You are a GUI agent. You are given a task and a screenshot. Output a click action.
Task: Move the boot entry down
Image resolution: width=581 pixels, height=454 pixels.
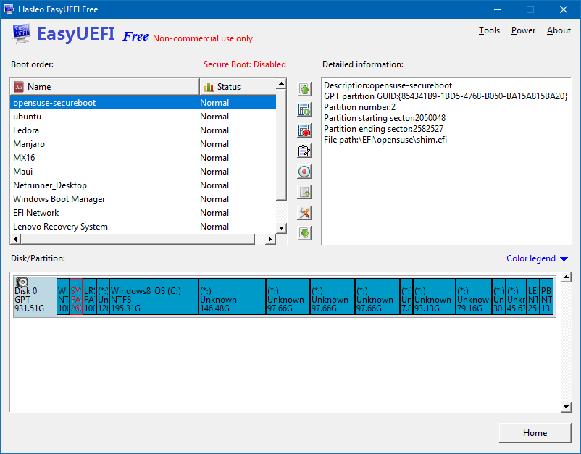(x=304, y=232)
